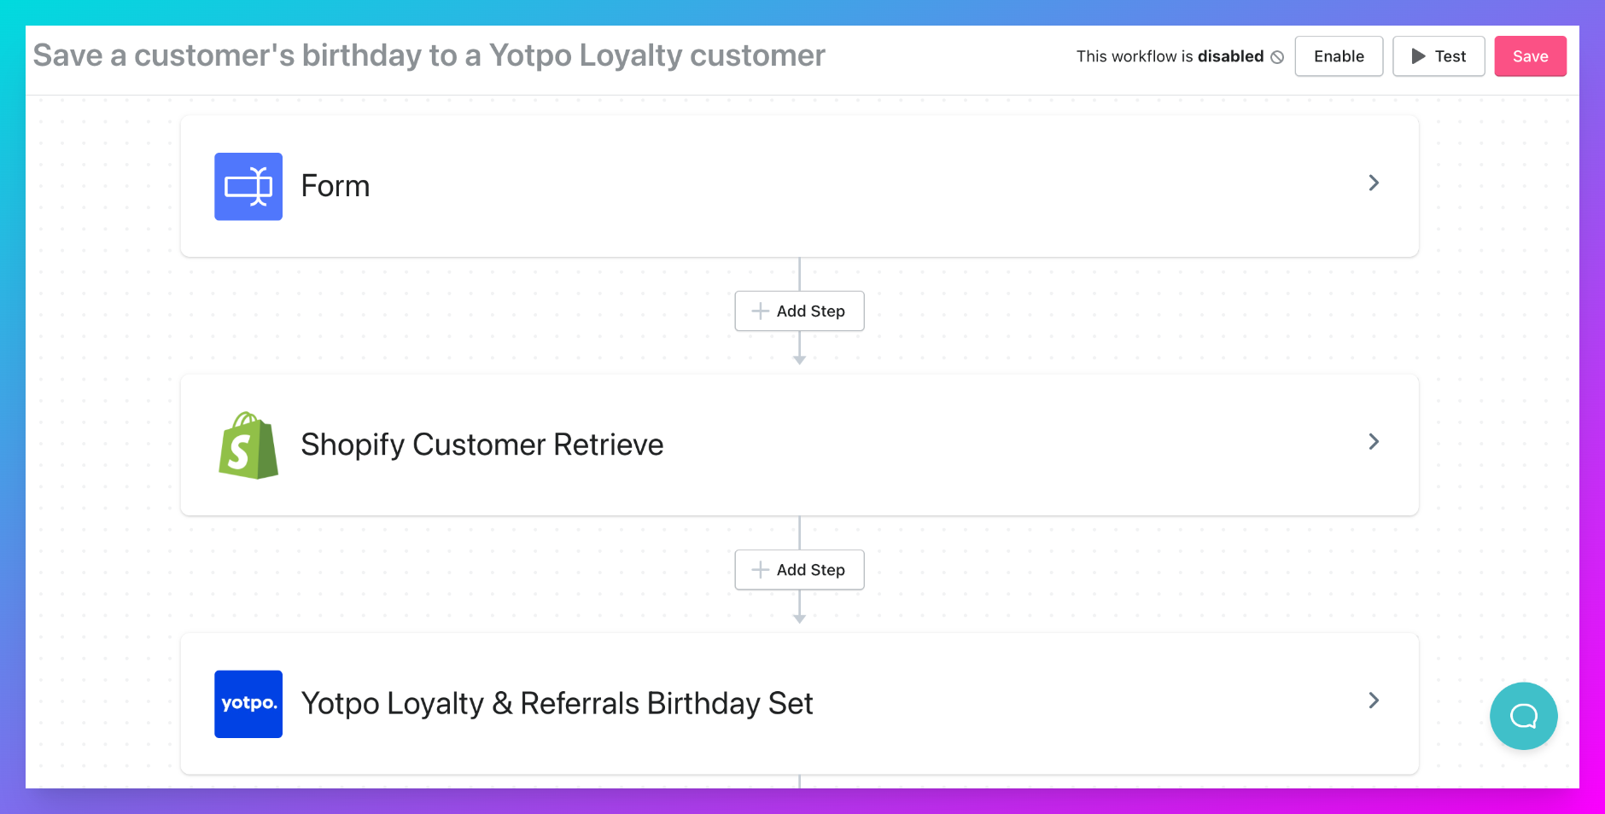Add a step after the Form trigger

799,311
